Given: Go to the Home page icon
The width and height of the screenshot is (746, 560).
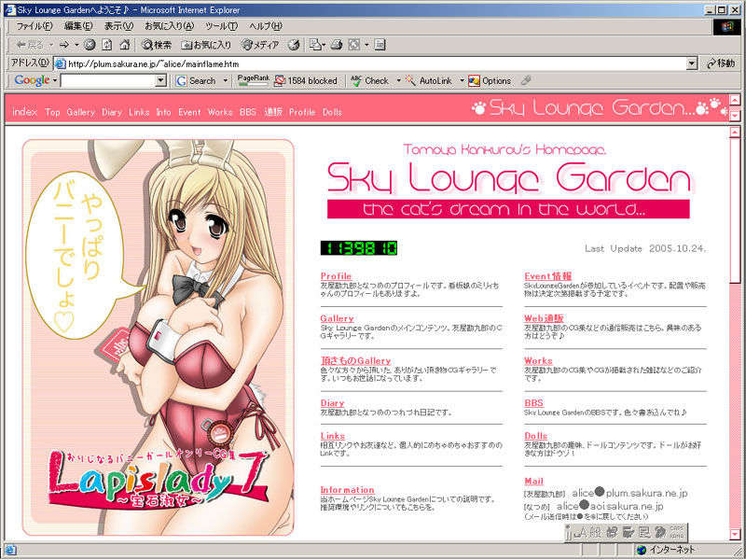Looking at the screenshot, I should (x=125, y=45).
